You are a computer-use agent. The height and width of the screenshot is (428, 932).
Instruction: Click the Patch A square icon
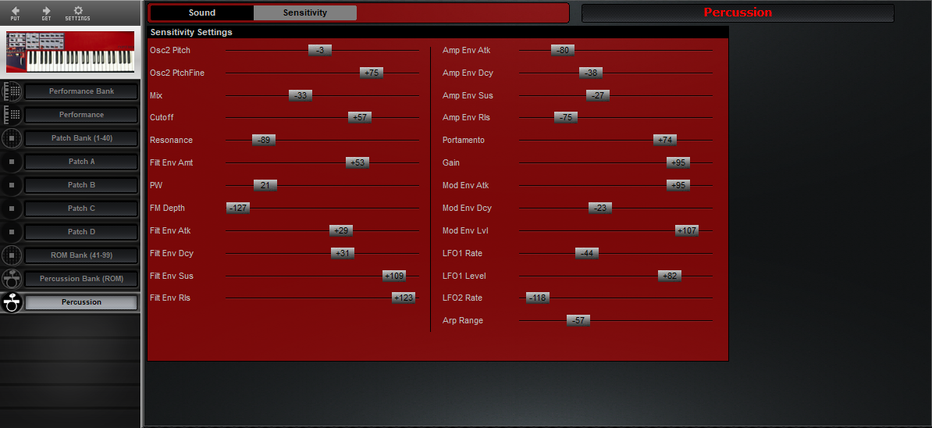click(x=12, y=162)
